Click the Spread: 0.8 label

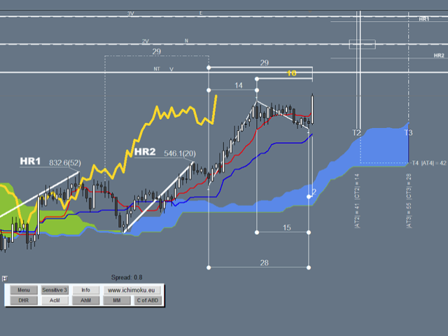(127, 277)
